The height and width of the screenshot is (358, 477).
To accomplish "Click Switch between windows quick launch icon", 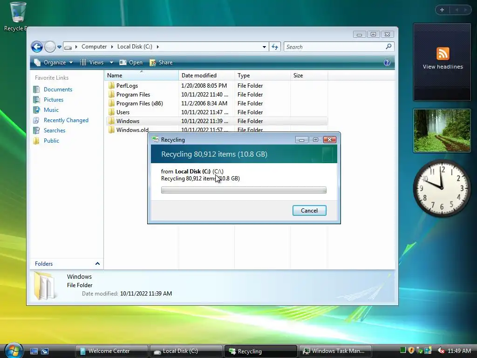I will (45, 351).
